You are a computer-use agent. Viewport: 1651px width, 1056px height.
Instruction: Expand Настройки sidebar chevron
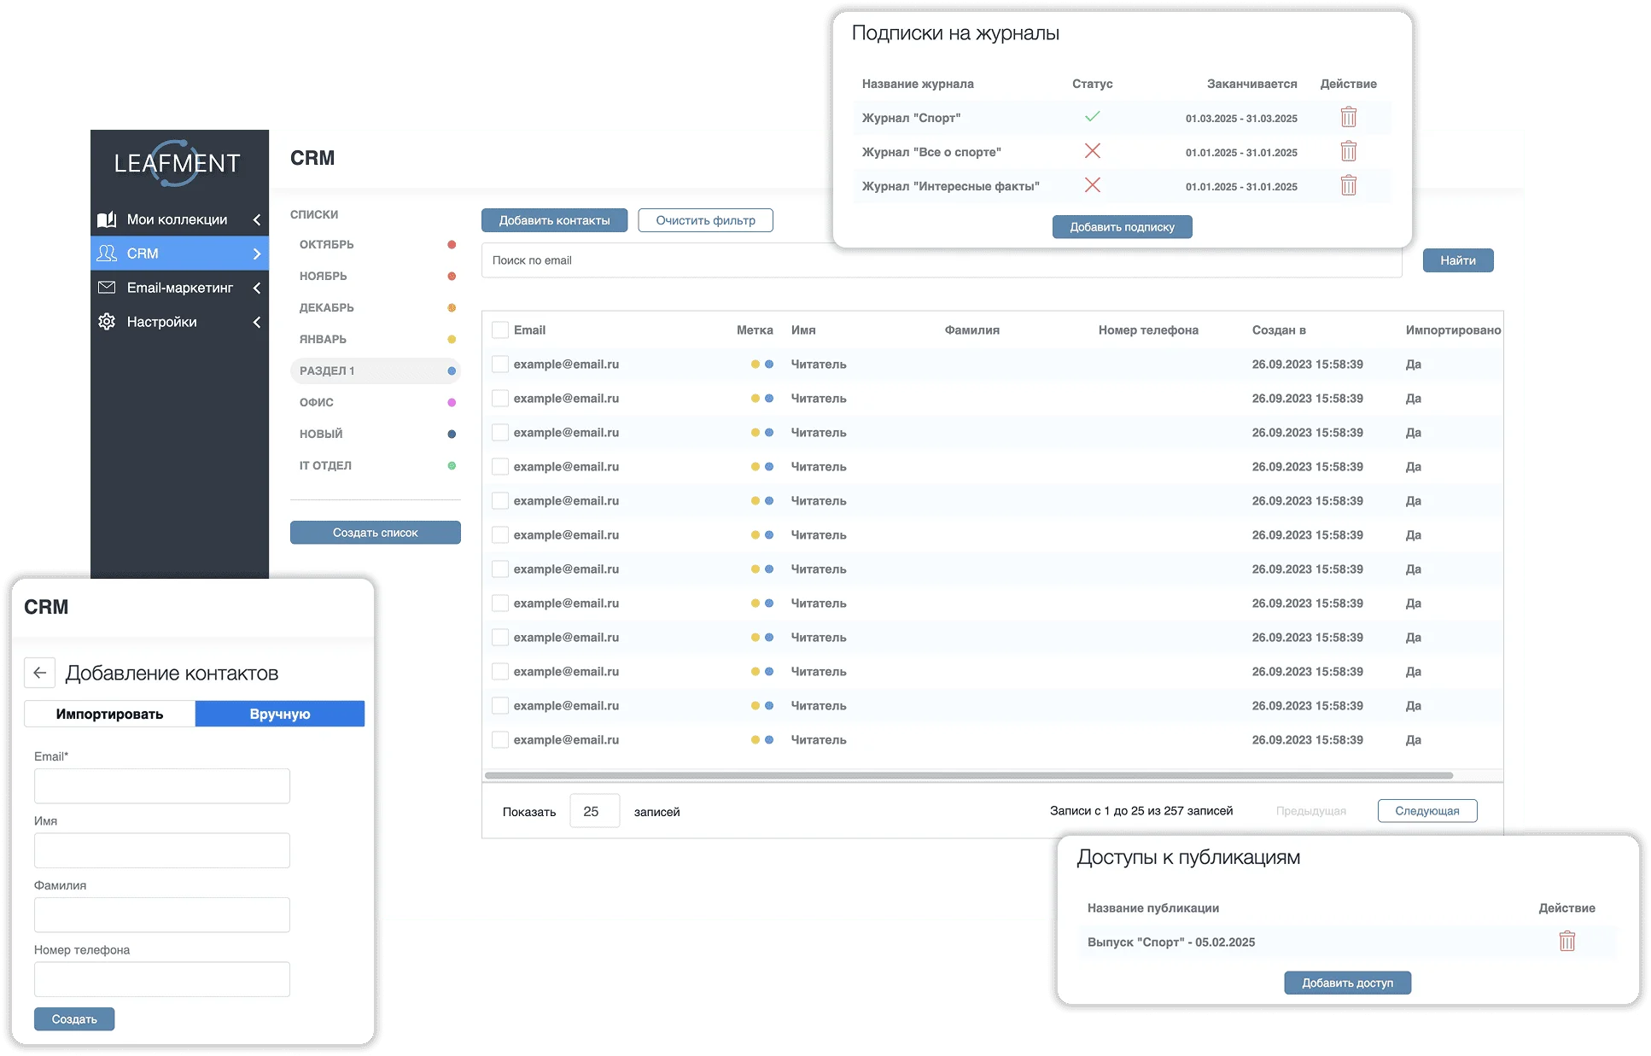pos(256,322)
